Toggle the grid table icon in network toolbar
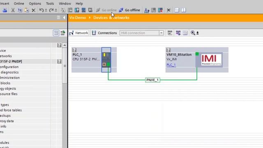Image resolution: width=263 pixels, height=148 pixels. pyautogui.click(x=185, y=33)
